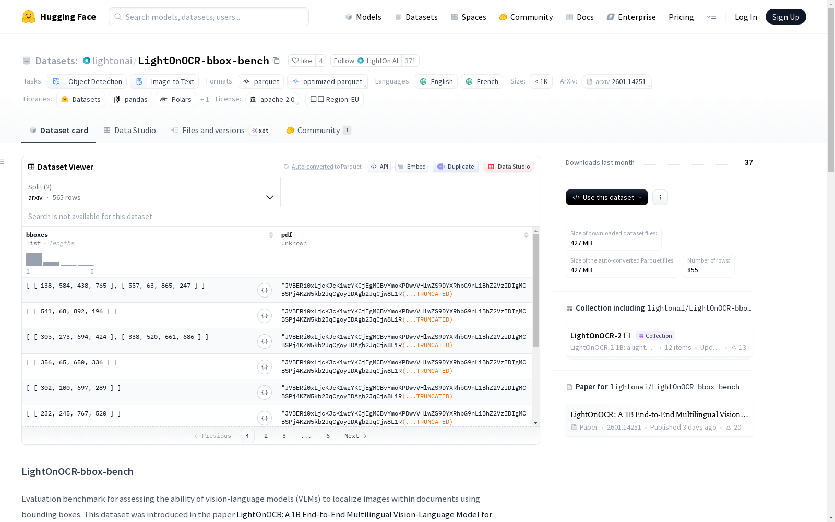Expand JSON for row with 232, 245, 767, 520

coord(265,418)
